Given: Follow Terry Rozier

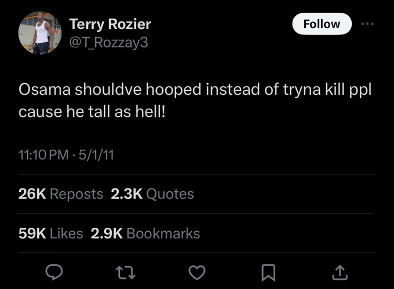Looking at the screenshot, I should [x=322, y=24].
